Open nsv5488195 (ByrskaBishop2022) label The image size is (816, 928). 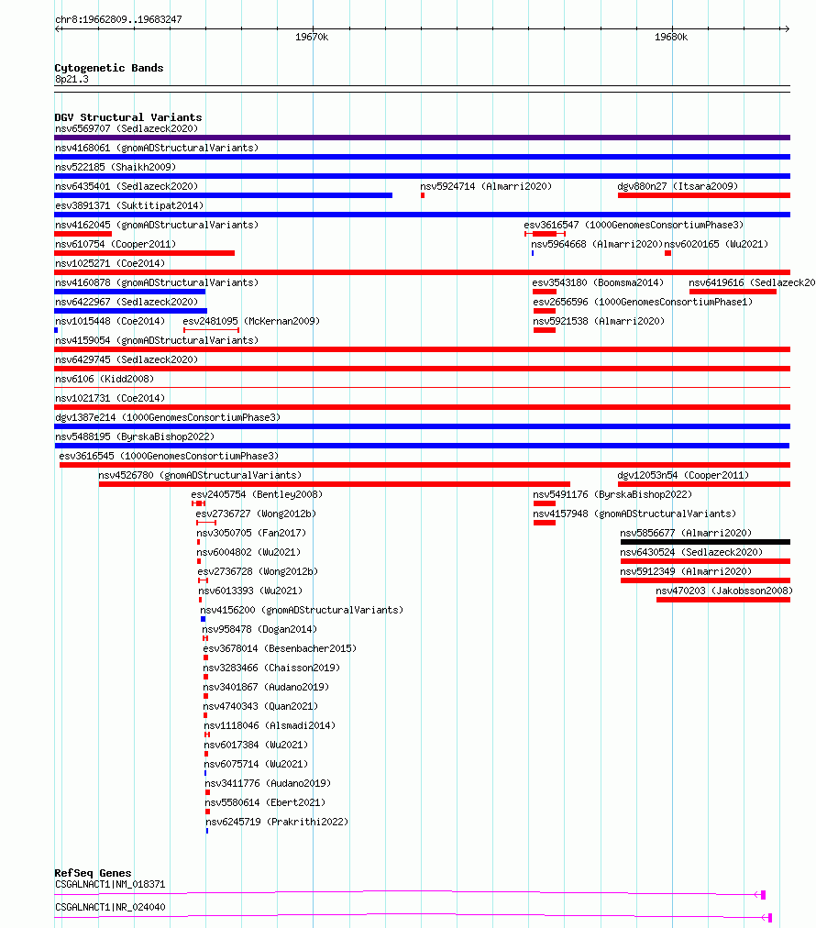point(135,436)
